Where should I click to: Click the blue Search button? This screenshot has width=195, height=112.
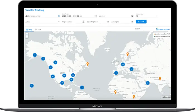[141, 22]
